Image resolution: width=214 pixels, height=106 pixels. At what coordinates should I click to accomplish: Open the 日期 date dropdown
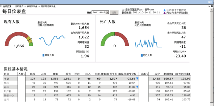[x=107, y=12]
